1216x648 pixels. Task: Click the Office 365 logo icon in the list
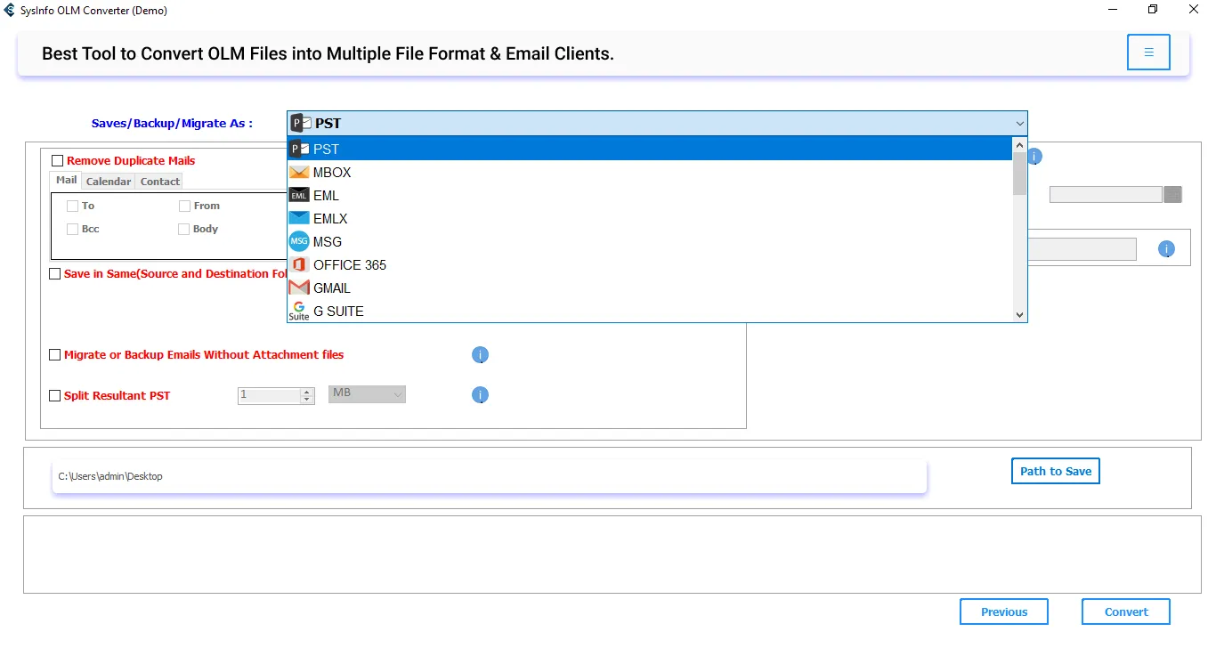coord(299,264)
